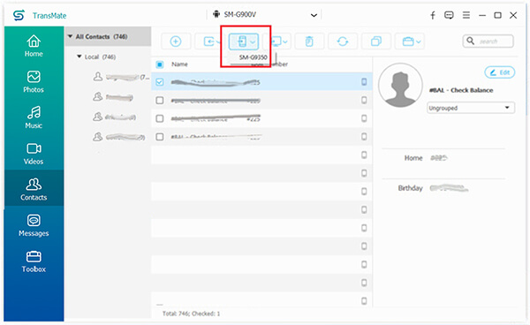
Task: Click the Edit contact button
Action: [x=500, y=72]
